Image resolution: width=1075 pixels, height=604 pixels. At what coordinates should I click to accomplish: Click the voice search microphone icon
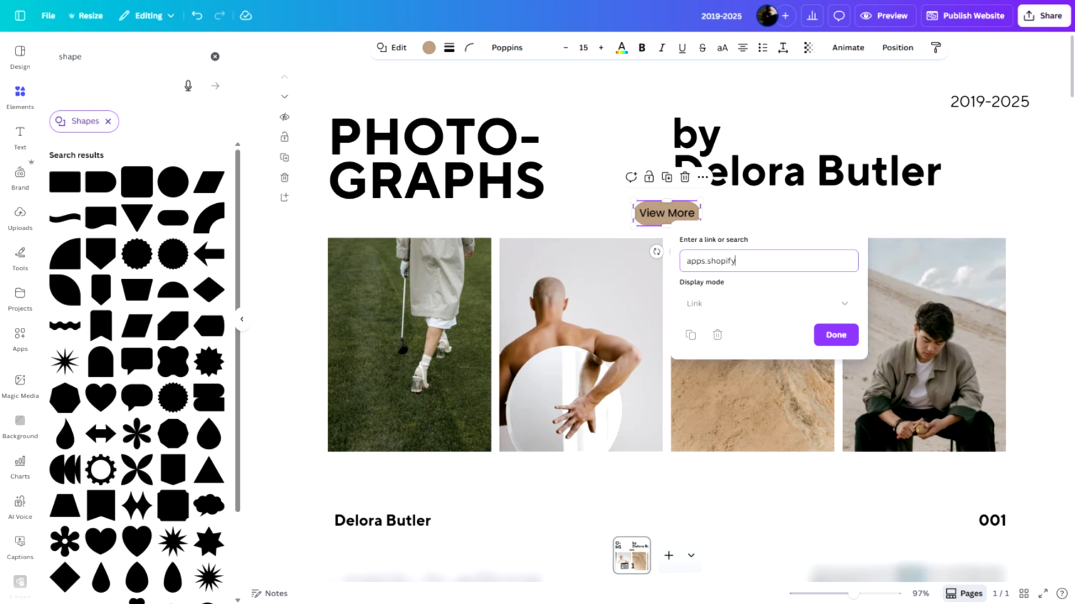pos(188,86)
